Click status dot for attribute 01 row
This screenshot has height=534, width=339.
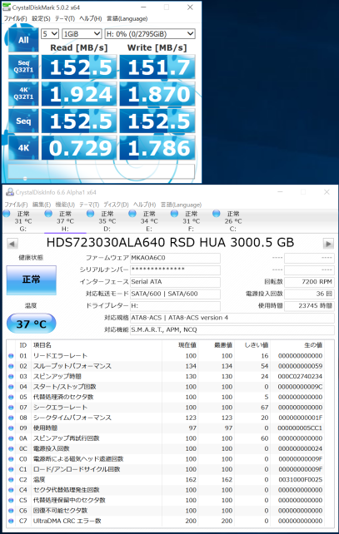[11, 356]
